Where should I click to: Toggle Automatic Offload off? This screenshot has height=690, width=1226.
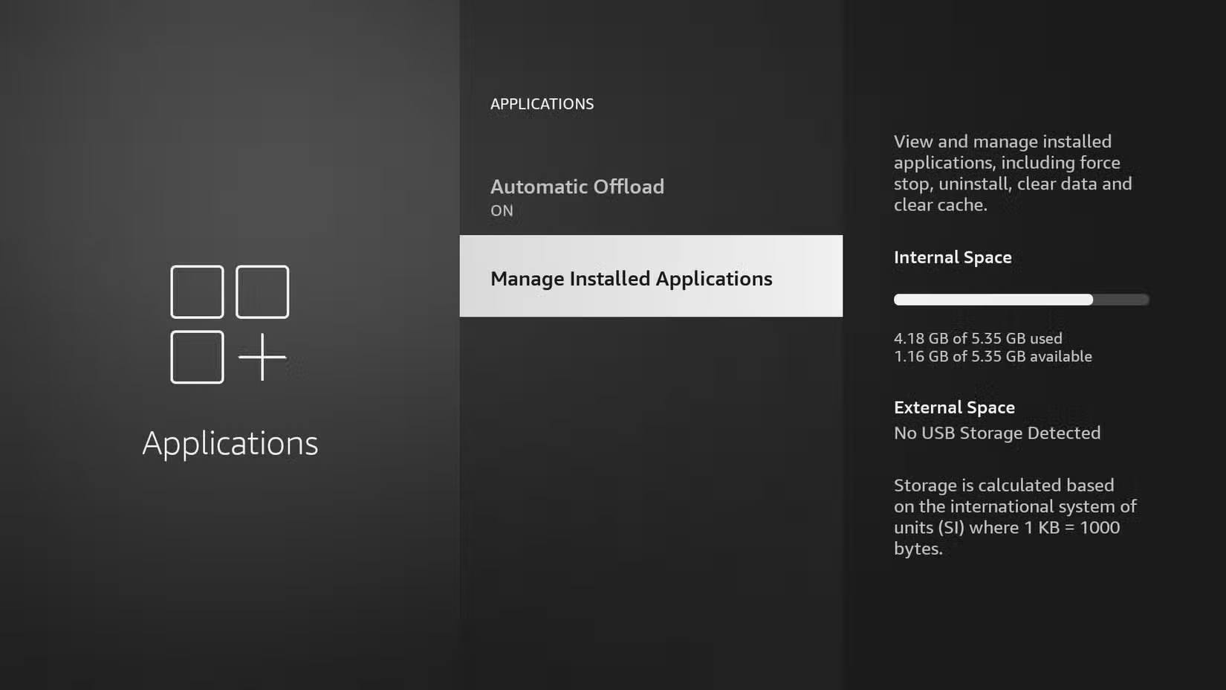(x=577, y=196)
